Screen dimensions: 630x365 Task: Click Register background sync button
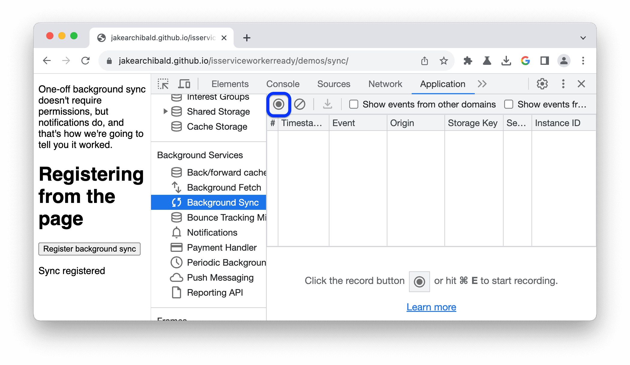[89, 249]
